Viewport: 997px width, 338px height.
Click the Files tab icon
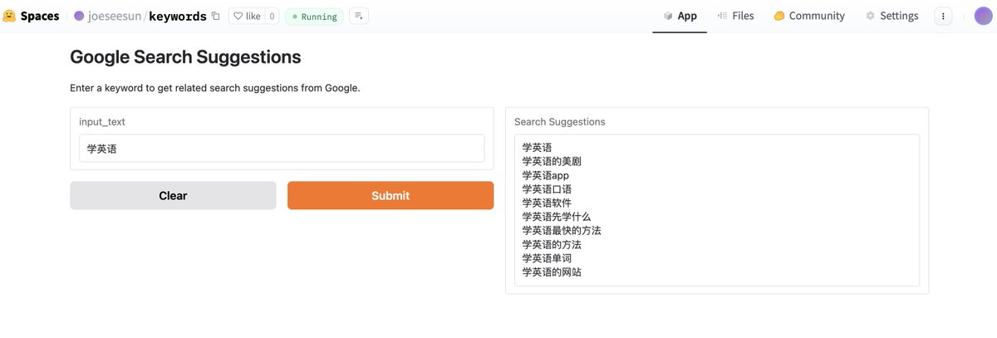(722, 16)
